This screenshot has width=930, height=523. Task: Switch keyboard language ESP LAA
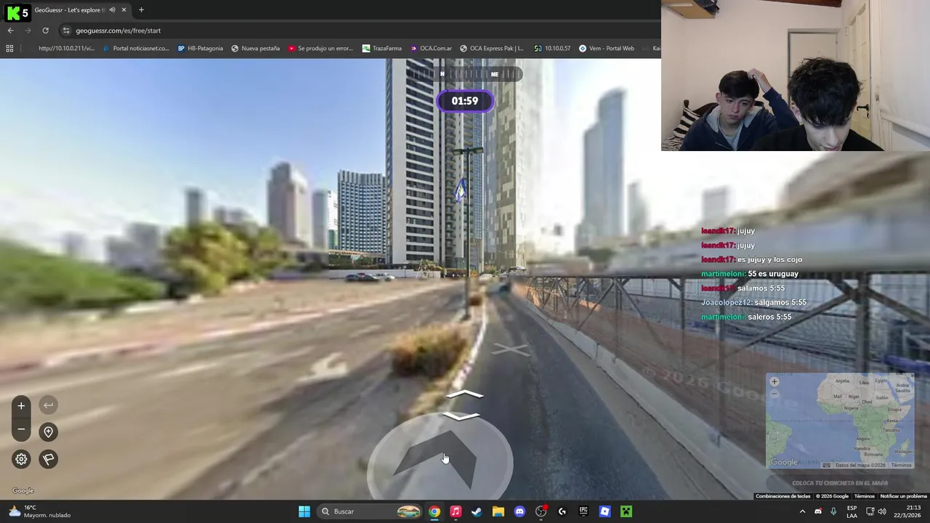click(852, 511)
